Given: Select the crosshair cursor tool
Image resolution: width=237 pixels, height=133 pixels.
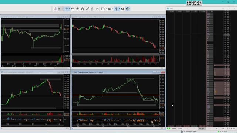Looking at the screenshot, I should point(67,9).
